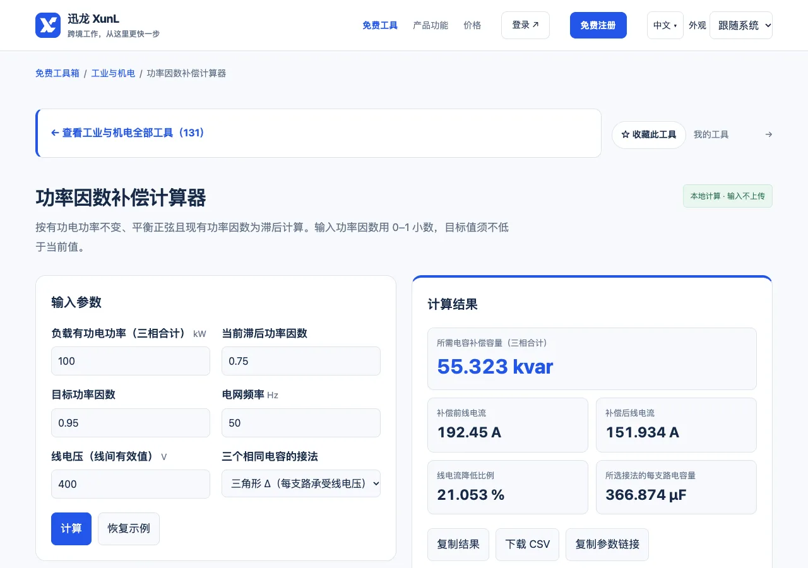Screen dimensions: 808x568
Task: Select the 目标功率因数 input showing 0.95
Action: (x=131, y=423)
